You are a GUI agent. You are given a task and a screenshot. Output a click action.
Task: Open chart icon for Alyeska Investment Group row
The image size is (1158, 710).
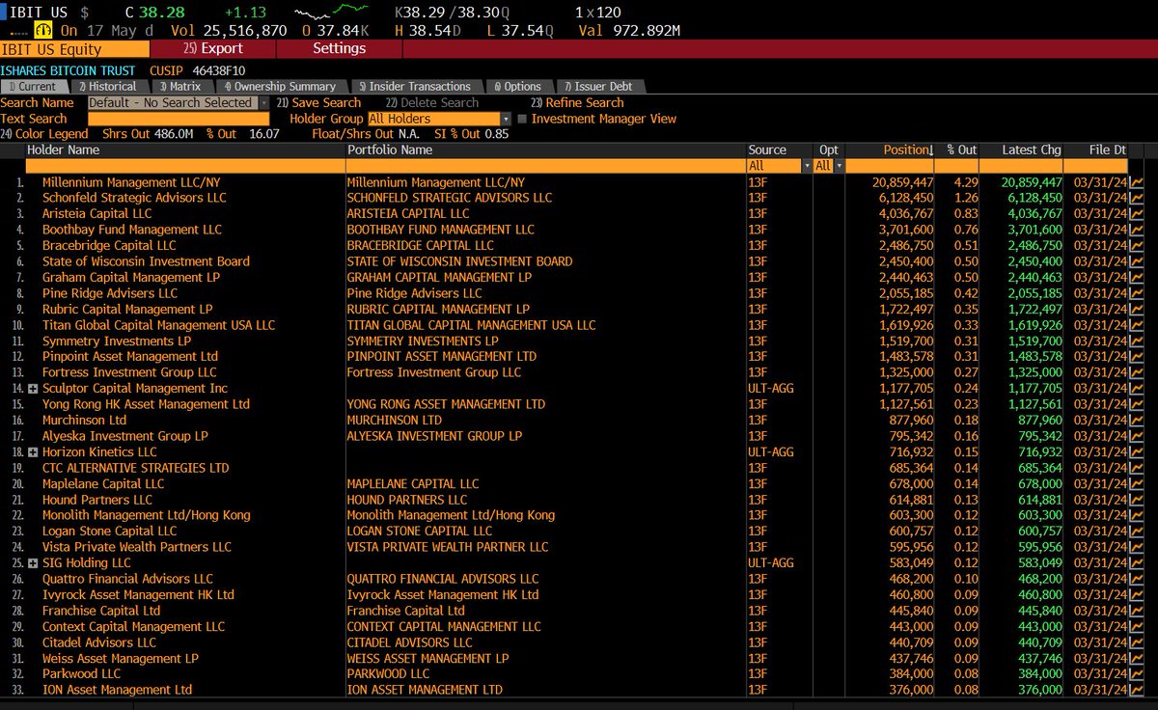tap(1137, 436)
